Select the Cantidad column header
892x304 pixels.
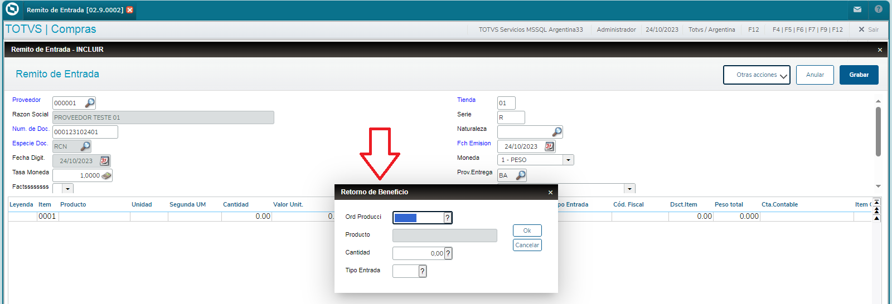pyautogui.click(x=236, y=204)
